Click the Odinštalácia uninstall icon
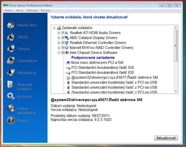This screenshot has width=186, height=147. pos(11,61)
